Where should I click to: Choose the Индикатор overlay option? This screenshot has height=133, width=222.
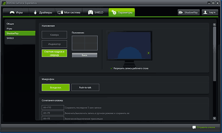54,44
